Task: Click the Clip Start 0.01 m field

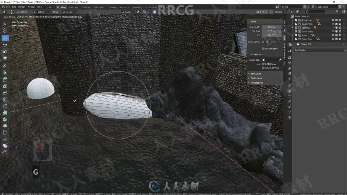Action: coord(271,31)
